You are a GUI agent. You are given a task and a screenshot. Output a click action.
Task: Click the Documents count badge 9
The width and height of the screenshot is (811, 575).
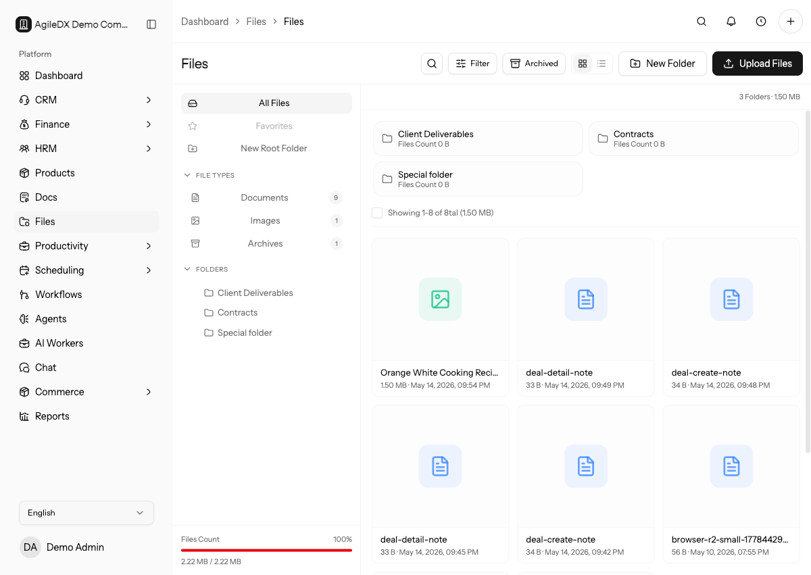335,198
